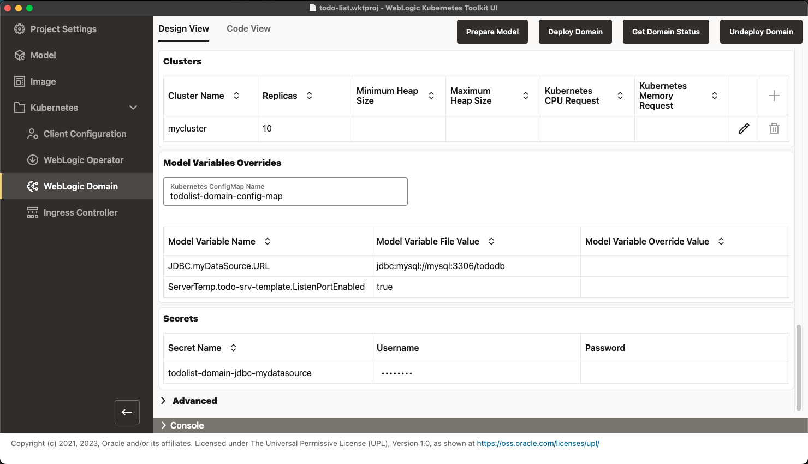808x464 pixels.
Task: Go to Project Settings page
Action: tap(63, 29)
